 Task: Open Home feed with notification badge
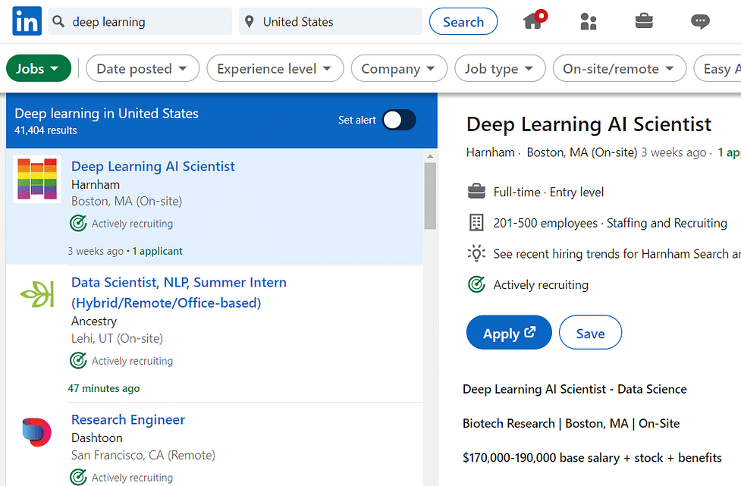tap(535, 20)
